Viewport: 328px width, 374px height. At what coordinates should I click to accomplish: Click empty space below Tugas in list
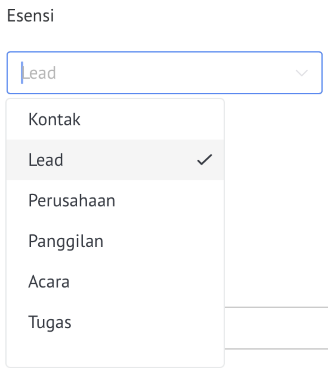(115, 354)
